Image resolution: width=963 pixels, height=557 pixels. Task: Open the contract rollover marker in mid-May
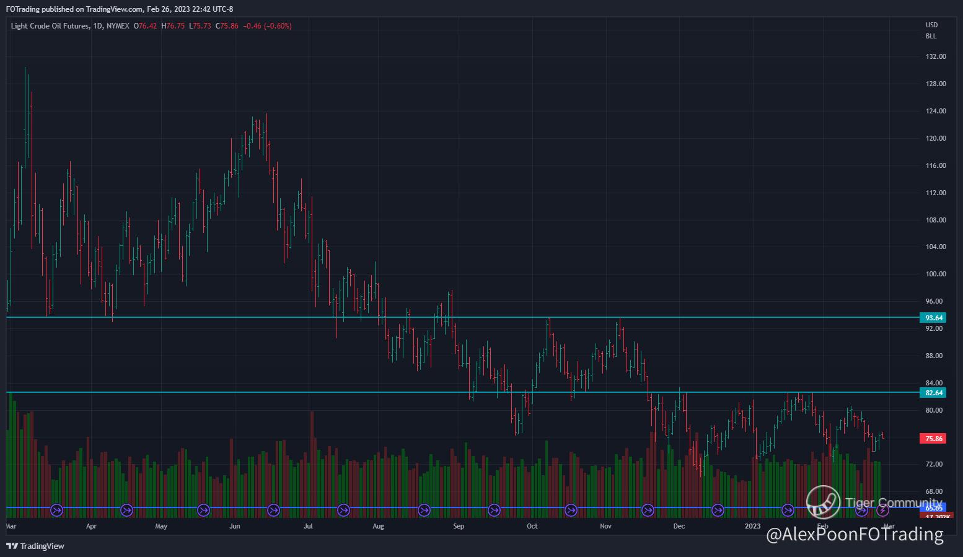203,511
